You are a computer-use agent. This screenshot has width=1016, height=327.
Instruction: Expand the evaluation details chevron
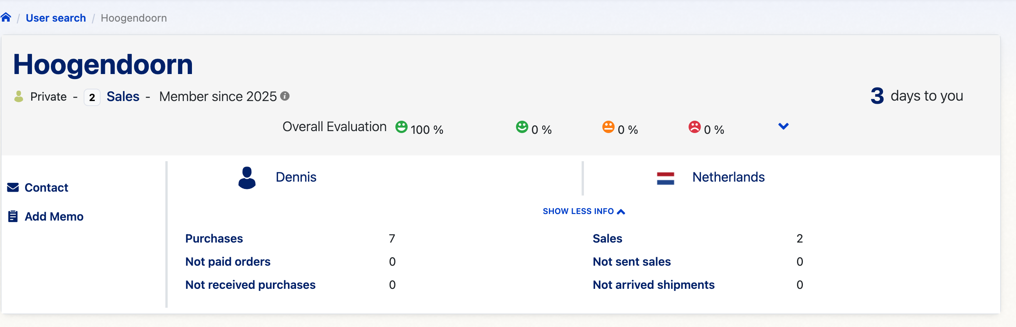point(783,126)
